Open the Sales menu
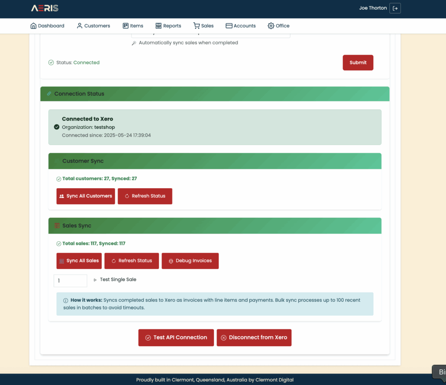The width and height of the screenshot is (446, 385). (x=203, y=26)
